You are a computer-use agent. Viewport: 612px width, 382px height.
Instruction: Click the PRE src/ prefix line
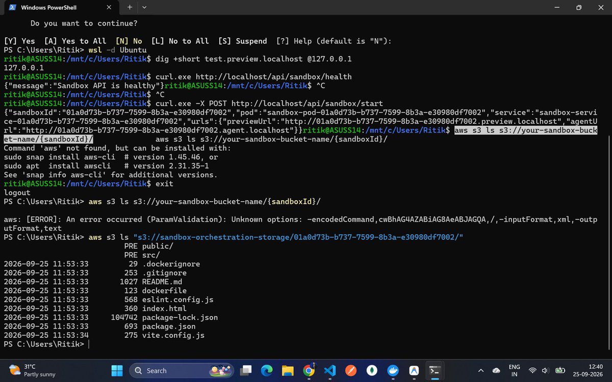(142, 255)
